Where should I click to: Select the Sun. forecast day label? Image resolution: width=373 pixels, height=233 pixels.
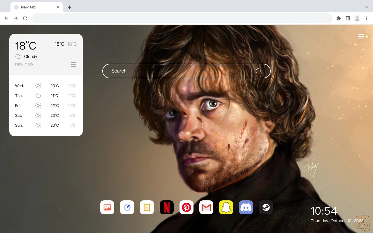click(19, 125)
